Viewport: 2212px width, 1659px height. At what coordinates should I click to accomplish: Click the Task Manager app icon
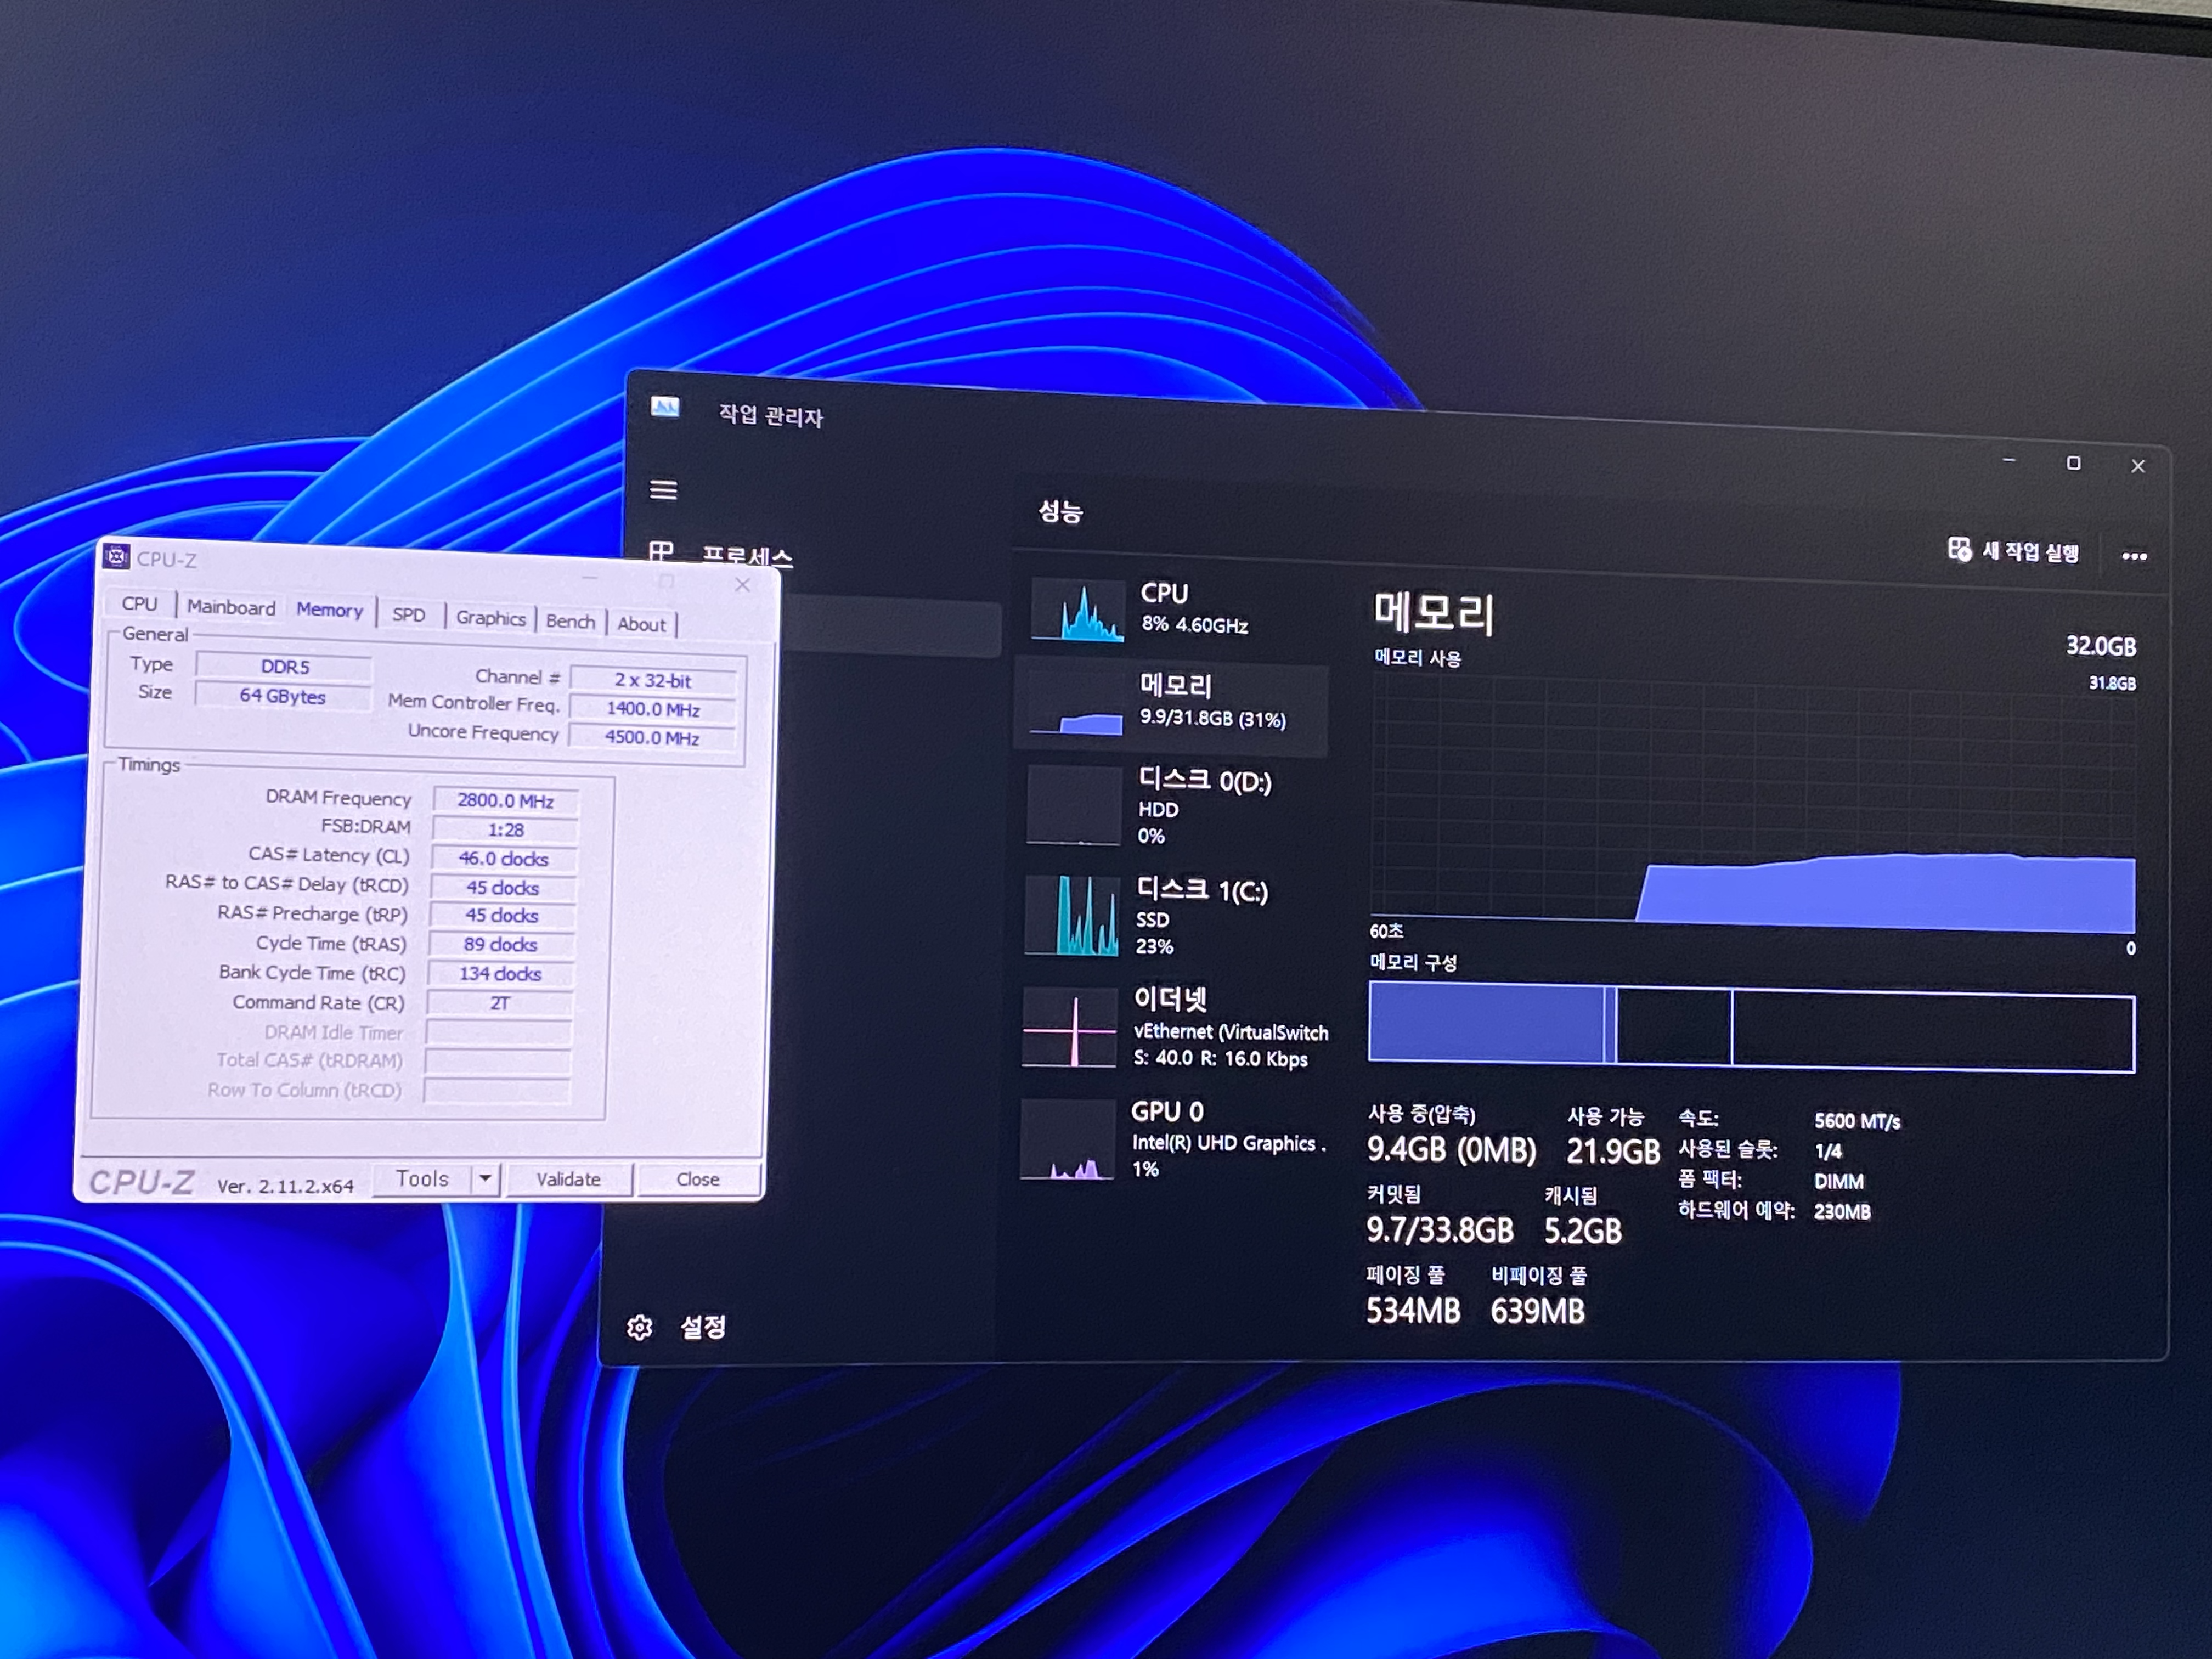[x=665, y=407]
